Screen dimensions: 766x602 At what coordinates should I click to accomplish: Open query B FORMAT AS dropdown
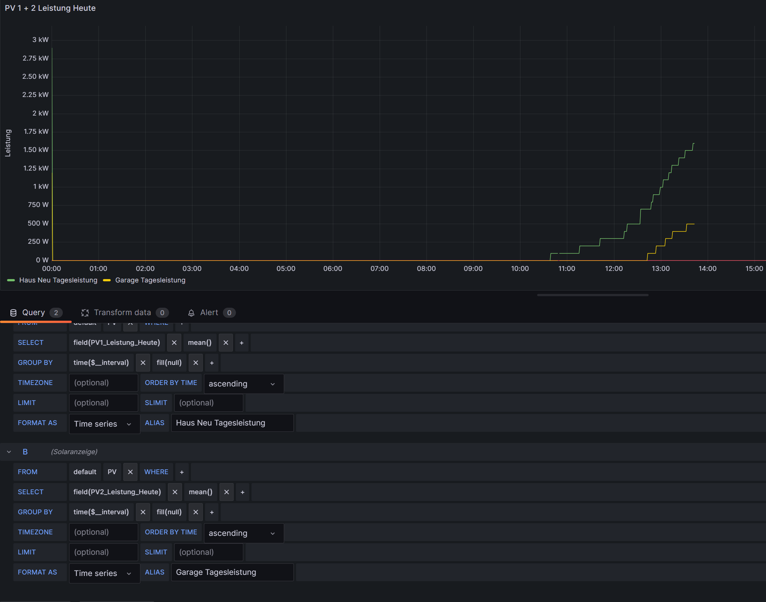click(x=104, y=573)
